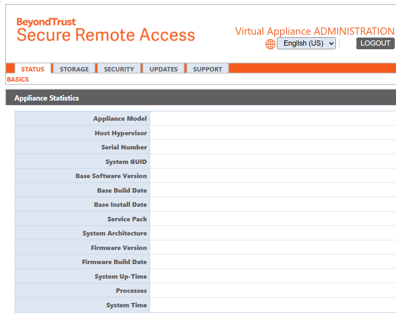The height and width of the screenshot is (315, 396).
Task: Click the LOGOUT button
Action: pyautogui.click(x=375, y=43)
